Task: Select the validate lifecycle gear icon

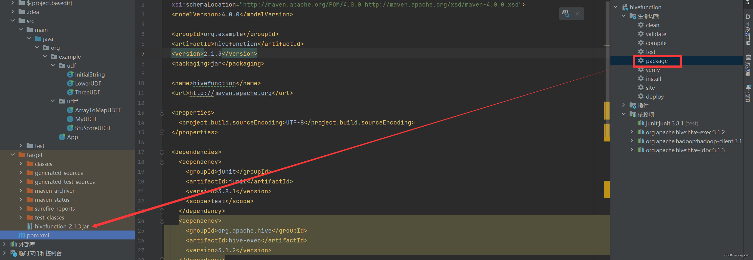Action: click(x=641, y=34)
